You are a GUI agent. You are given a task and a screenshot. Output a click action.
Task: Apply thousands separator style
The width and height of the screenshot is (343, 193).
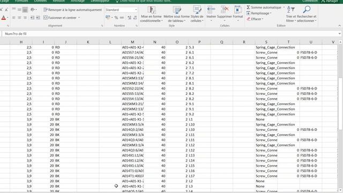point(122,18)
